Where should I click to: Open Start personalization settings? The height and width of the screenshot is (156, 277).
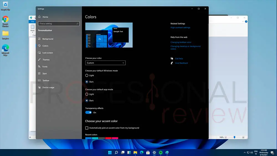(42, 74)
